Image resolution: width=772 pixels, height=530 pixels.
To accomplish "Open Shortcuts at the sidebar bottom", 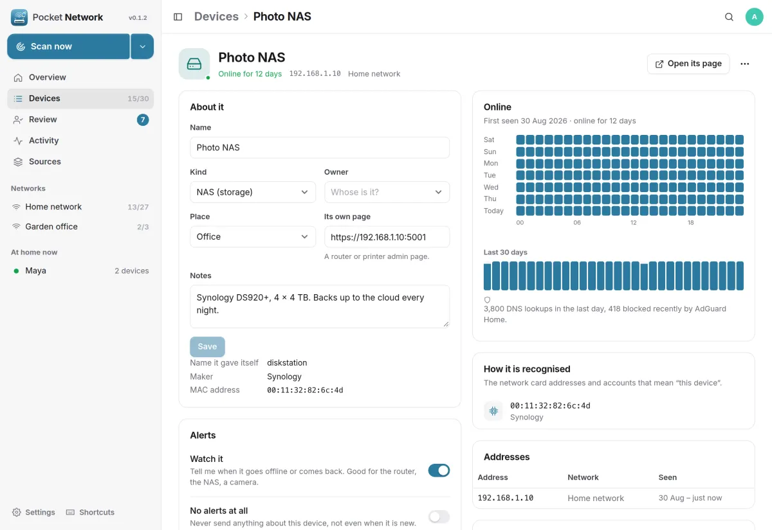I will pos(90,512).
